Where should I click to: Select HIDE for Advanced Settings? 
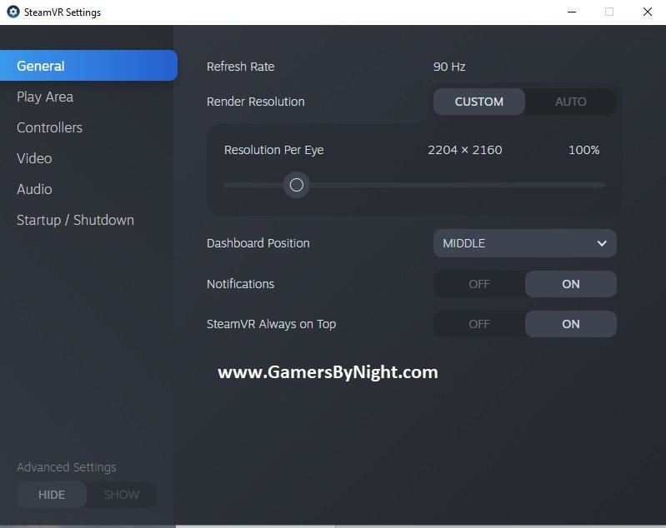point(52,495)
